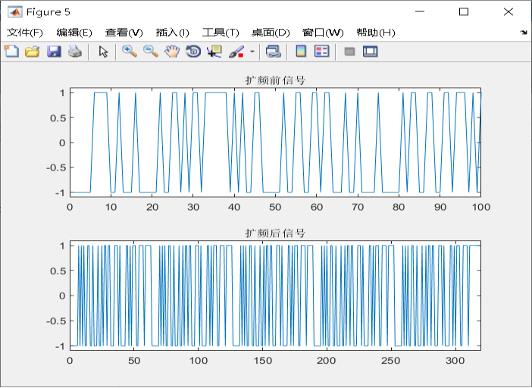
Task: Click the dock figure arrow in menu bar
Action: (x=524, y=33)
